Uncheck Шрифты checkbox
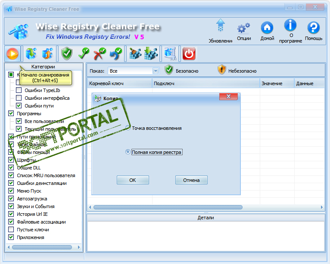The height and width of the screenshot is (264, 330). click(11, 160)
